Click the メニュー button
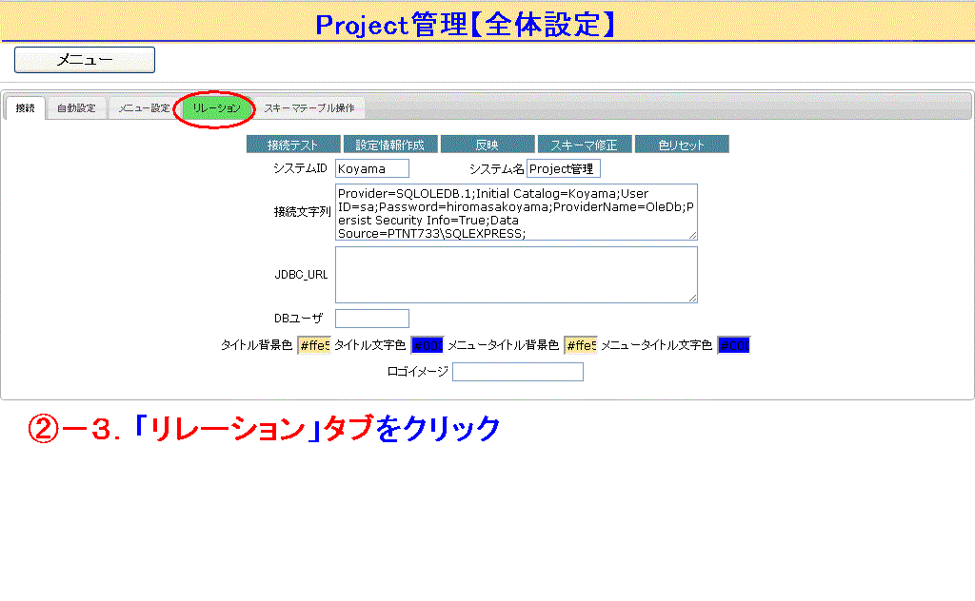975x601 pixels. (x=85, y=60)
